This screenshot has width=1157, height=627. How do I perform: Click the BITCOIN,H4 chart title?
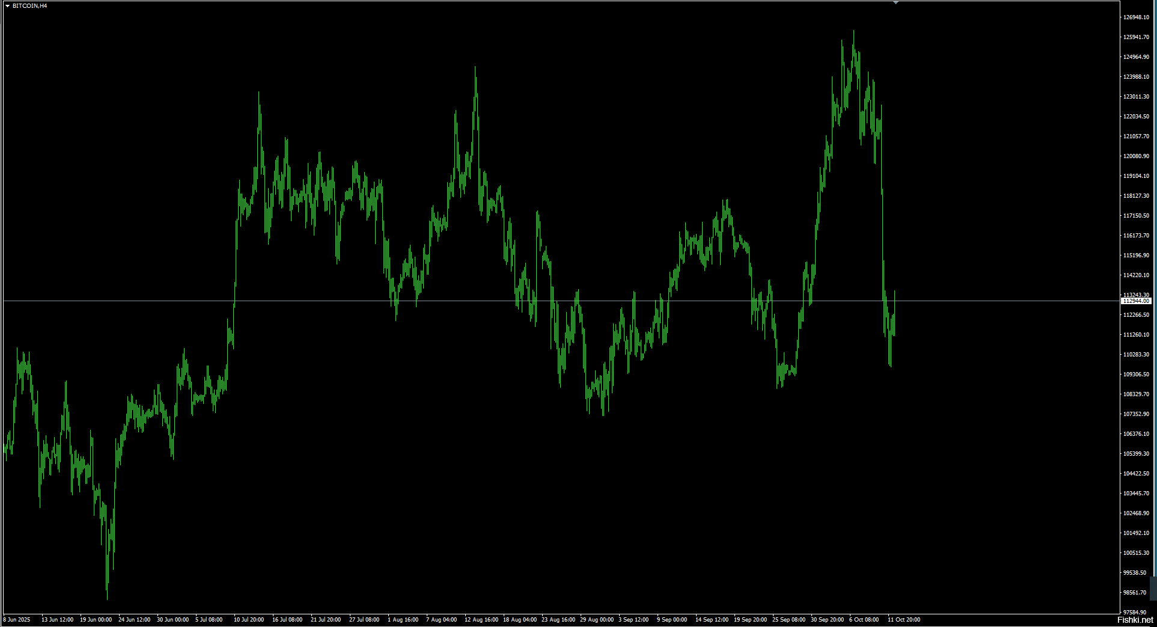pyautogui.click(x=29, y=6)
